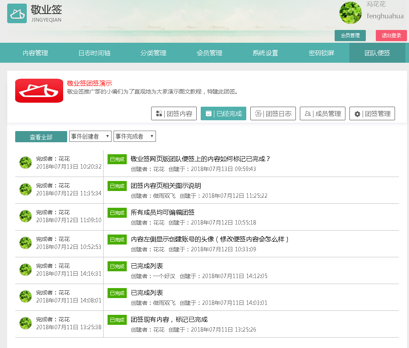Viewport: 409px width, 348px height.
Task: Click text 创建者：微雨双飞 under 团签内容页相关图示说明
Action: pos(154,196)
